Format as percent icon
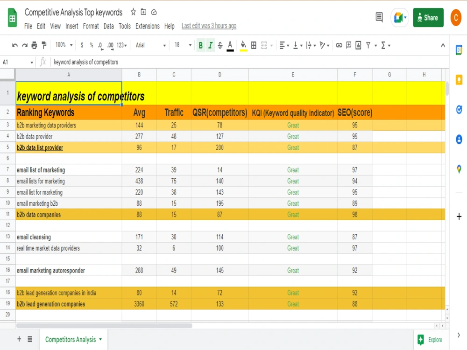 pos(92,45)
